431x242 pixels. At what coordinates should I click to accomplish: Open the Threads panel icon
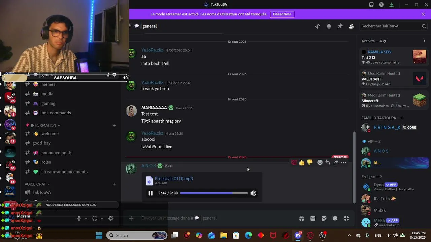click(x=318, y=26)
